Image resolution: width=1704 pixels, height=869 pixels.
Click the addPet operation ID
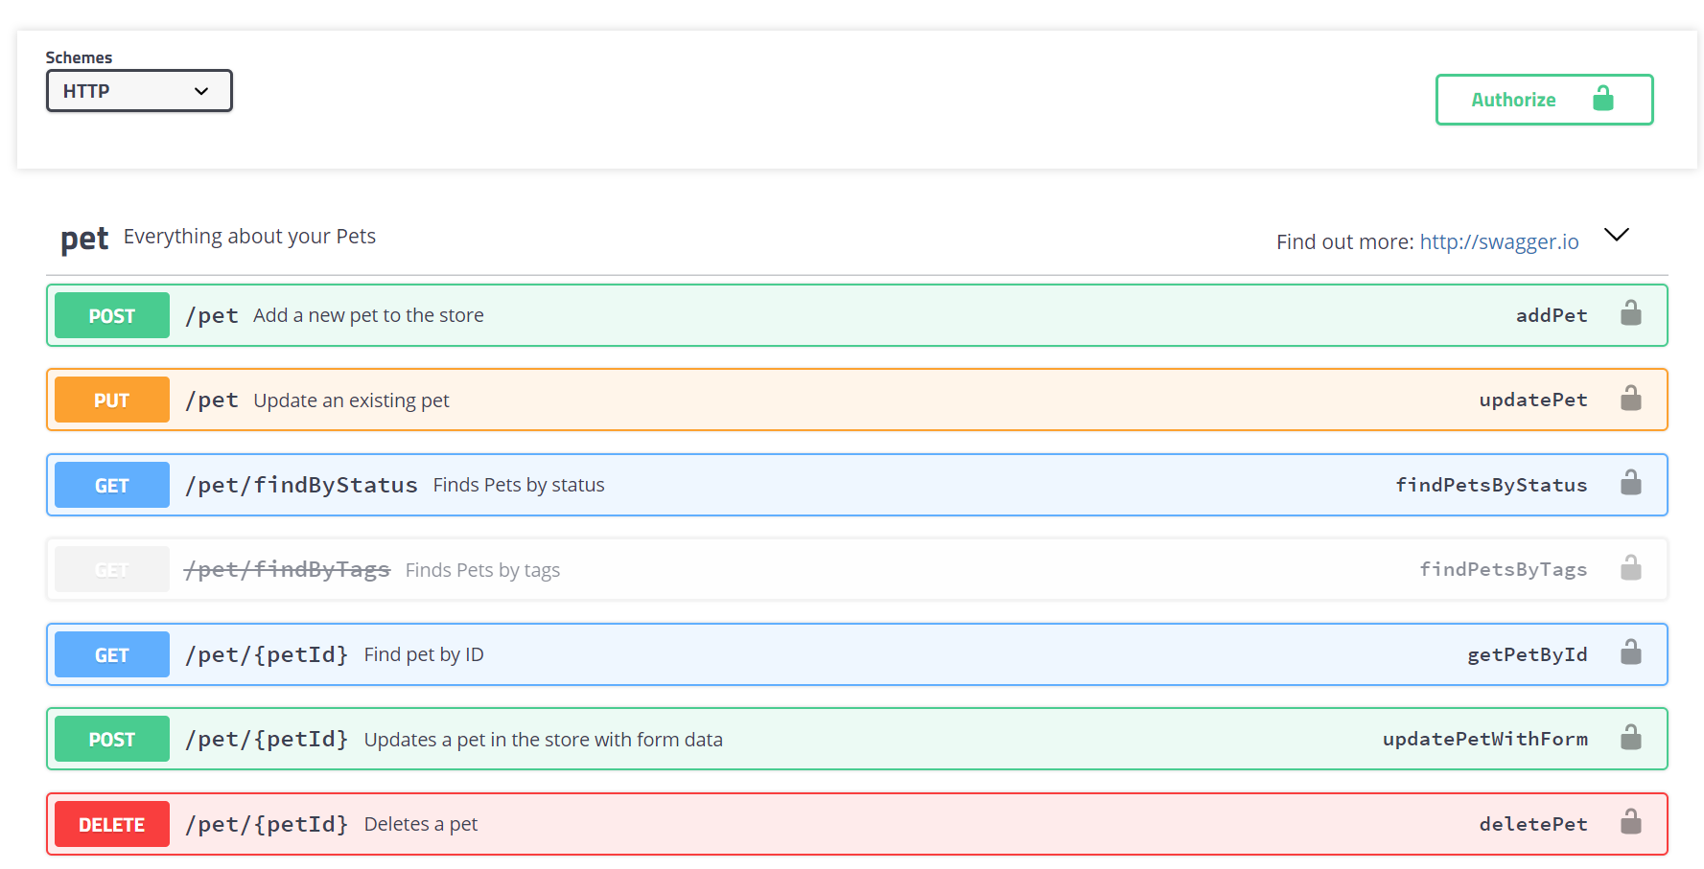[x=1552, y=315]
